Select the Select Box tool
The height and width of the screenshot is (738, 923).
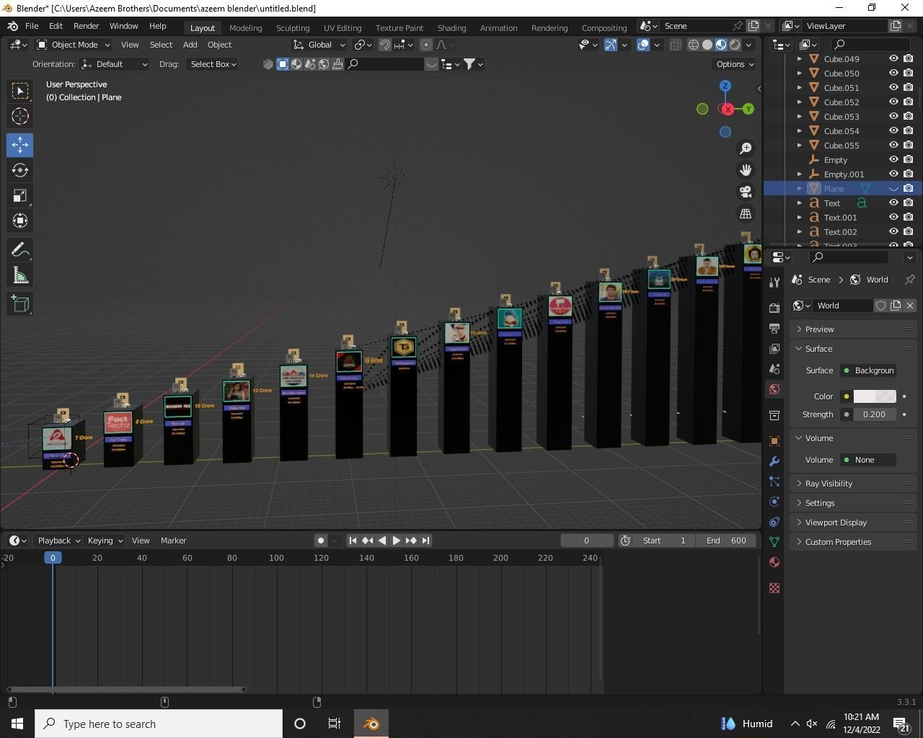pyautogui.click(x=20, y=90)
